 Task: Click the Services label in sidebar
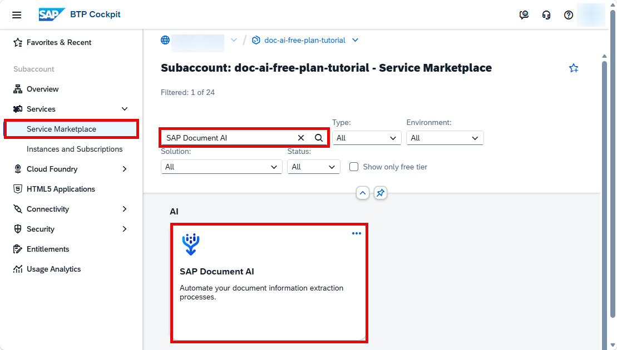click(x=41, y=109)
